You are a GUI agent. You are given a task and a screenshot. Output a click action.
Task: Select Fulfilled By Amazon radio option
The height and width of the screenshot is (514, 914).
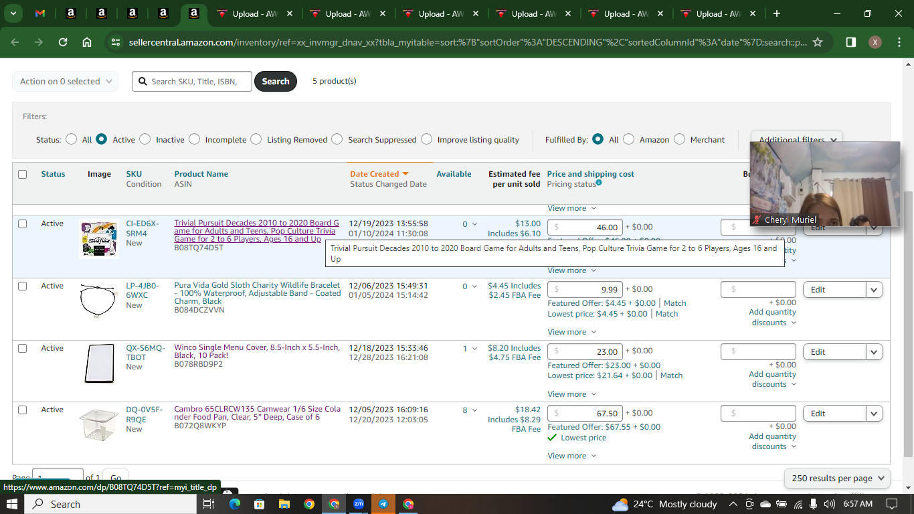pos(628,139)
